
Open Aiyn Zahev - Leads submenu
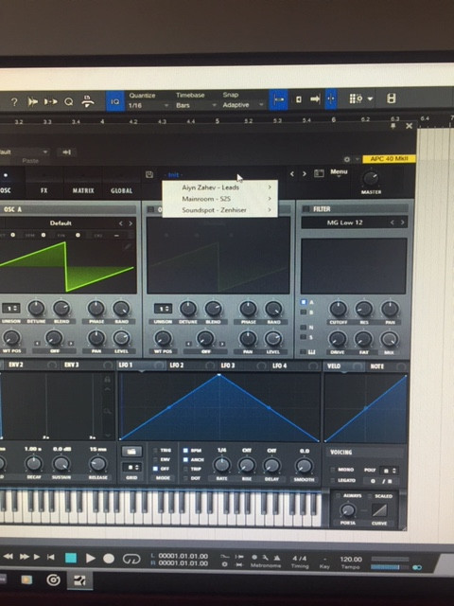pos(219,187)
